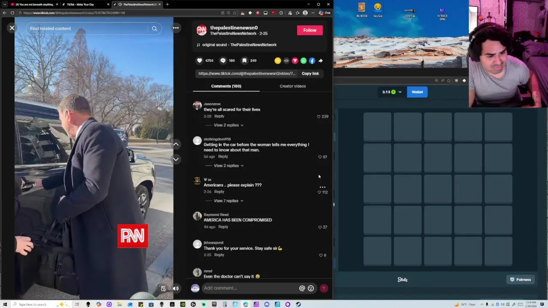The image size is (548, 308).
Task: Like the video with the heart icon
Action: point(200,61)
